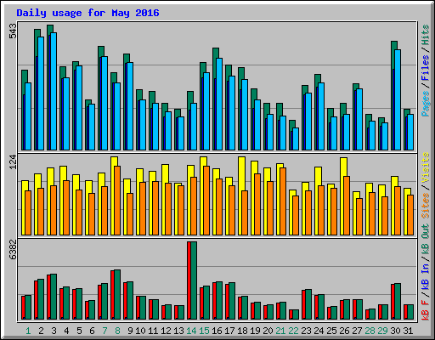The height and width of the screenshot is (340, 435).
Task: Select day 6 label on the x-axis
Action: coord(92,331)
